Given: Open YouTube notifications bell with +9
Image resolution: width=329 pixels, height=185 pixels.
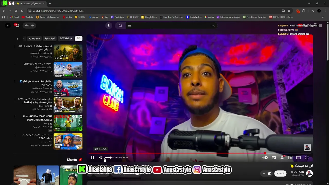Looking at the screenshot, I should point(17,25).
